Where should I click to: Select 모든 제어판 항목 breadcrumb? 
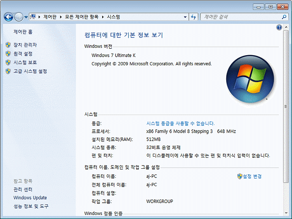click(82, 17)
